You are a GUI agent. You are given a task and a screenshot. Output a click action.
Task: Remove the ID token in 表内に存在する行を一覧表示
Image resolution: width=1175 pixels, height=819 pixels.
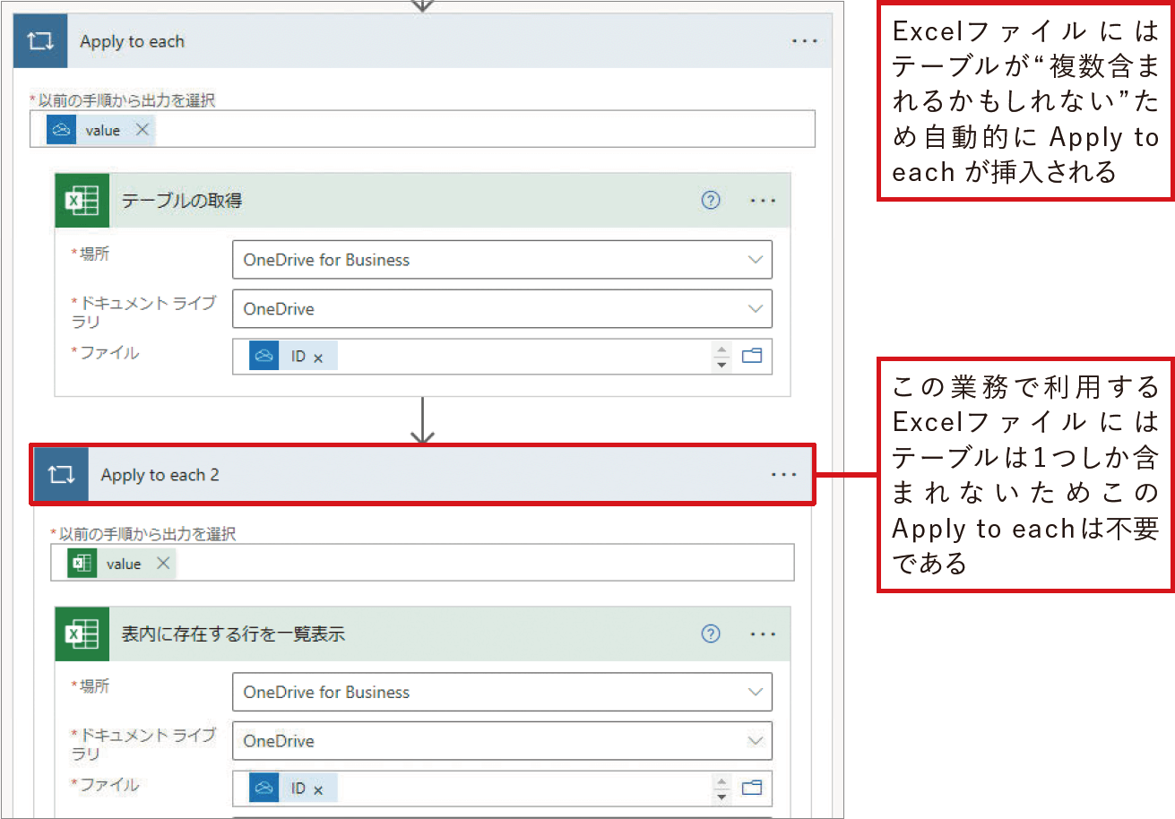pyautogui.click(x=318, y=789)
